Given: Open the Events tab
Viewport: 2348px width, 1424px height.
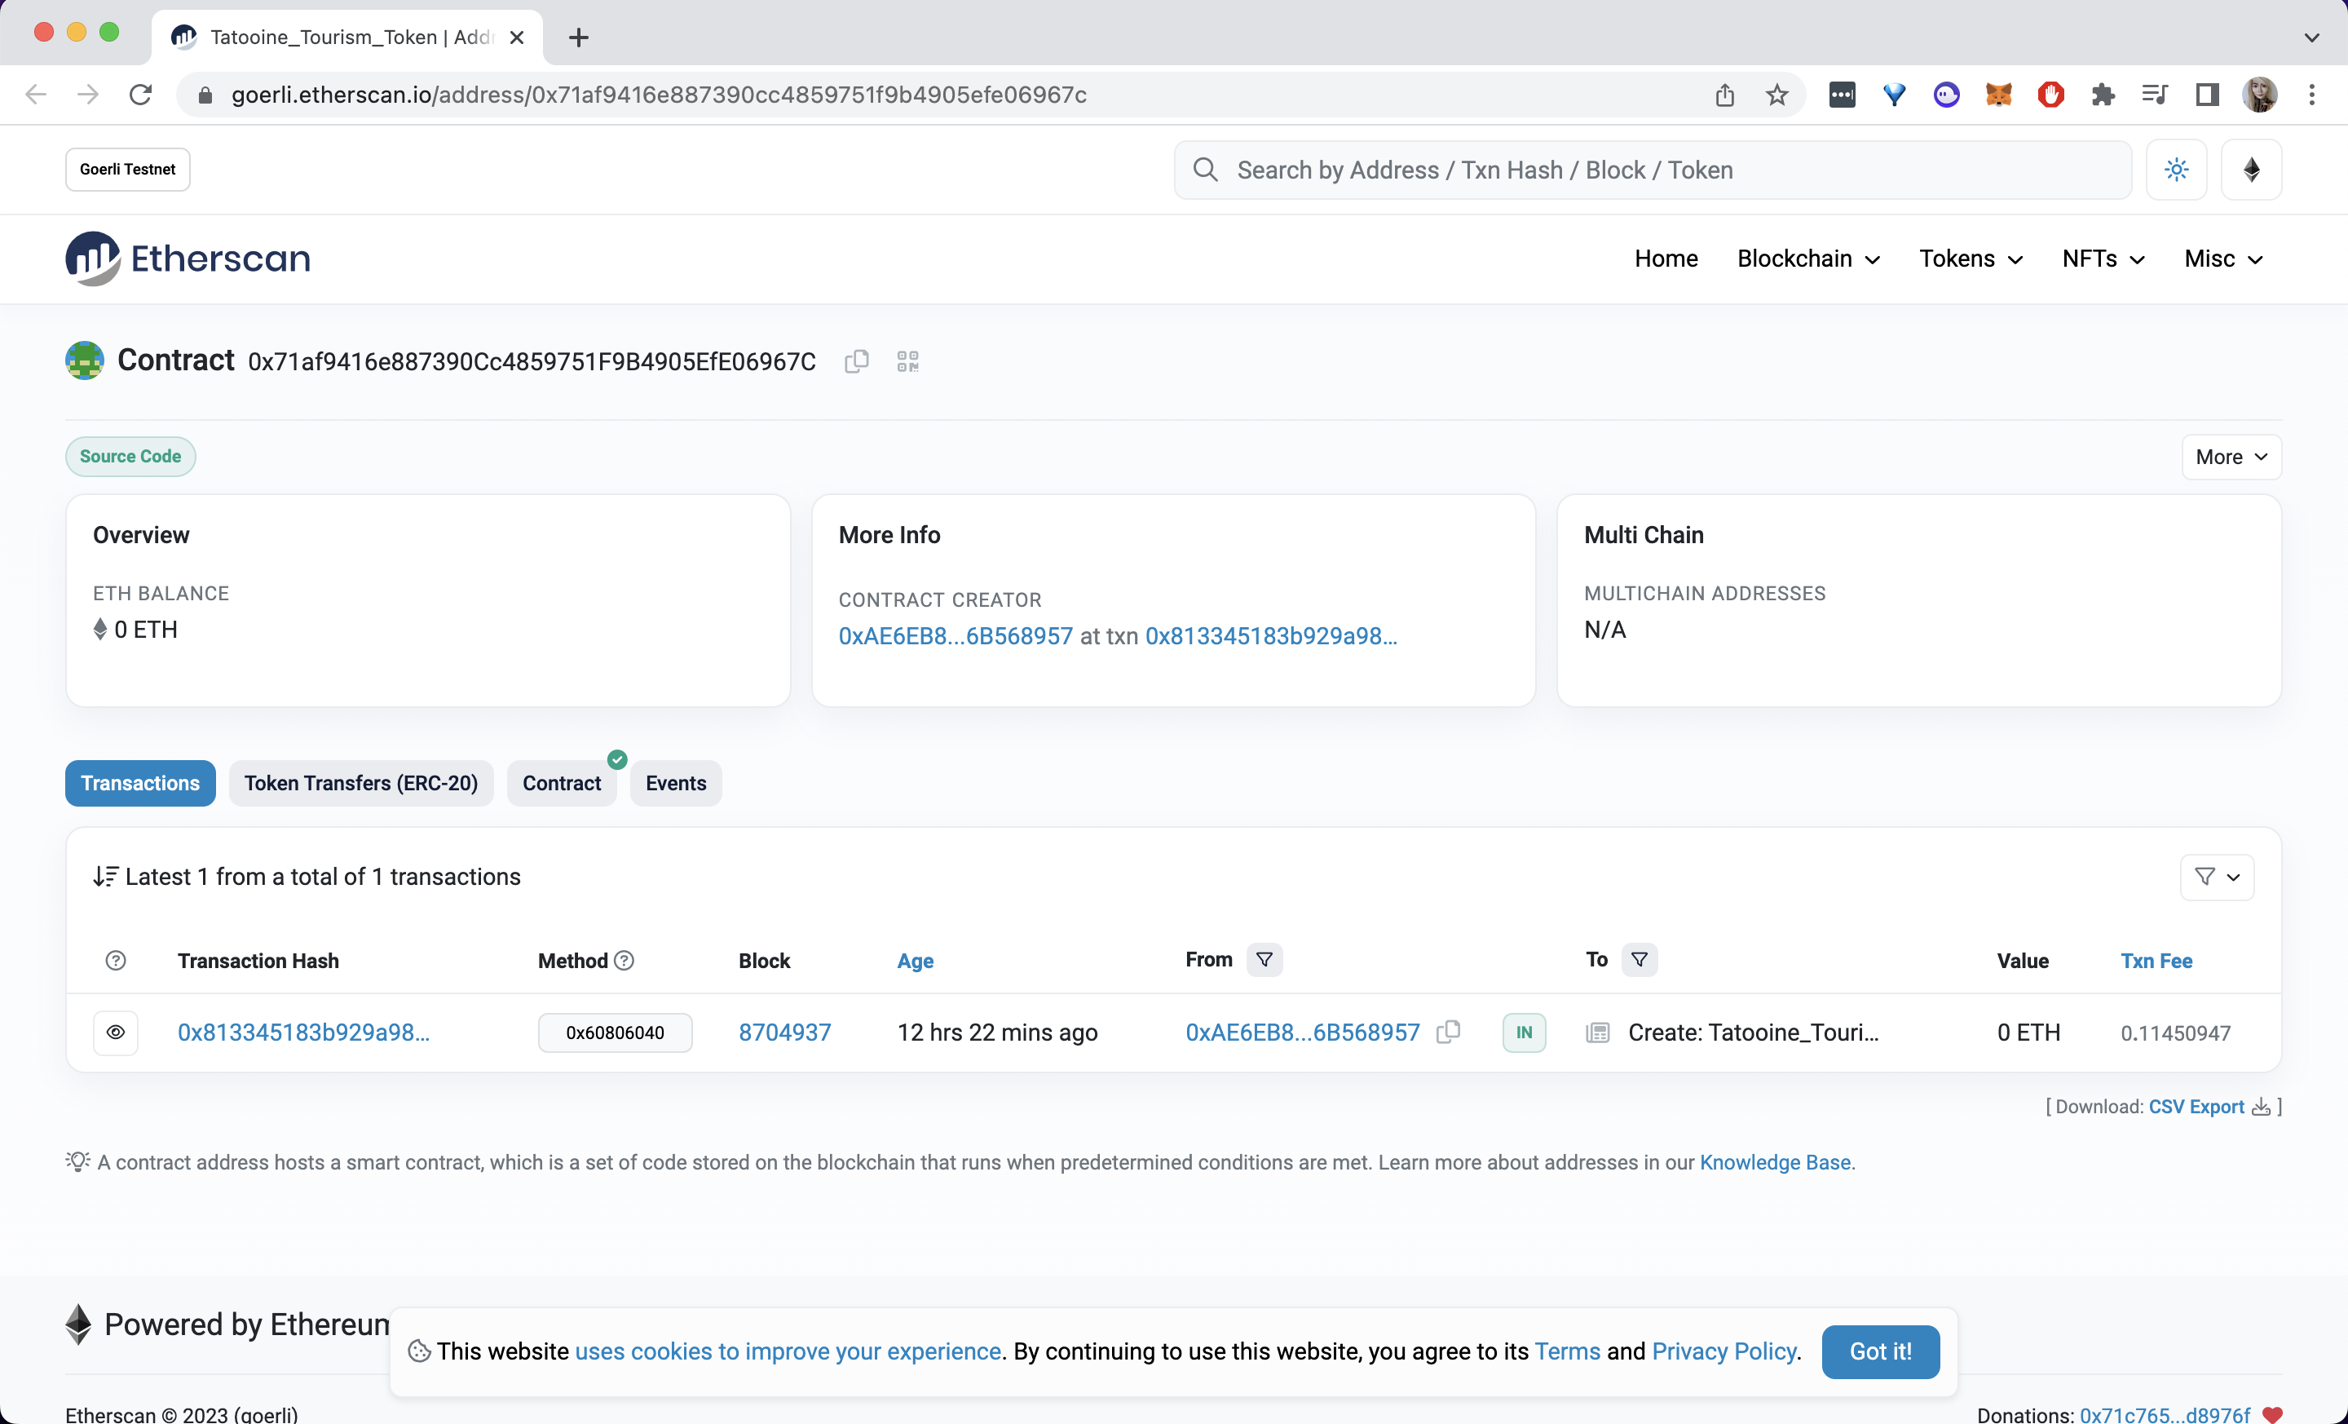Looking at the screenshot, I should pos(675,784).
